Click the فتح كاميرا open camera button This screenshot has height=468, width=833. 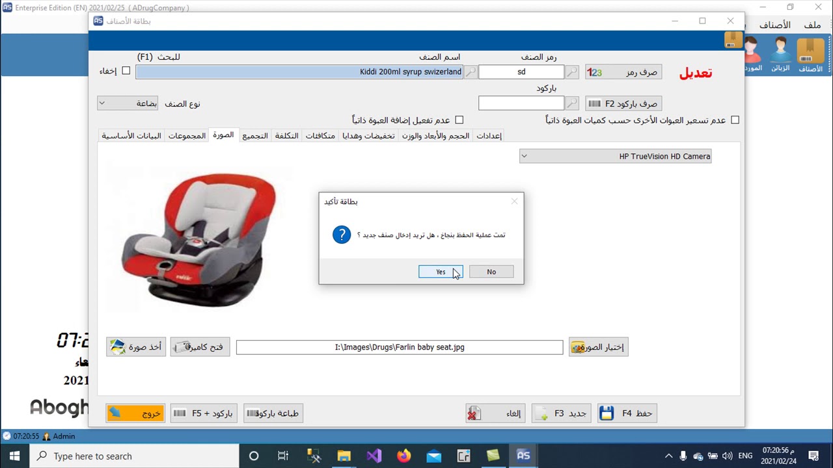click(x=200, y=347)
